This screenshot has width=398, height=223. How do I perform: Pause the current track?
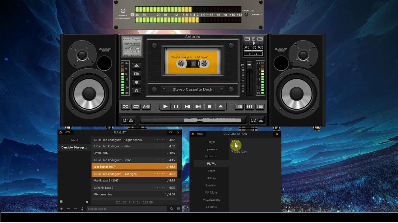click(x=176, y=107)
